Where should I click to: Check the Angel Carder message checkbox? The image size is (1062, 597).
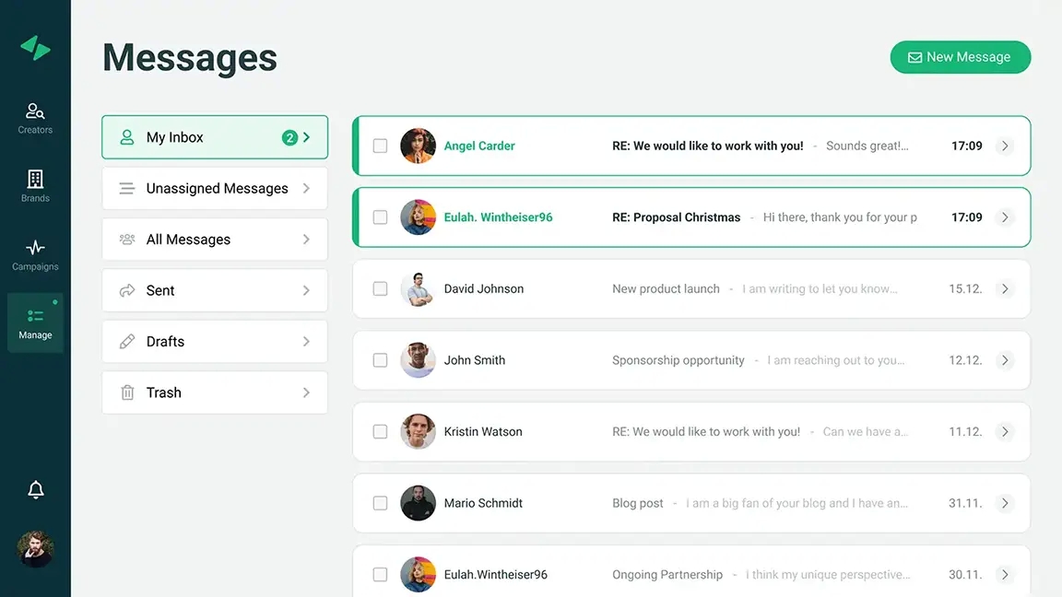pos(380,146)
